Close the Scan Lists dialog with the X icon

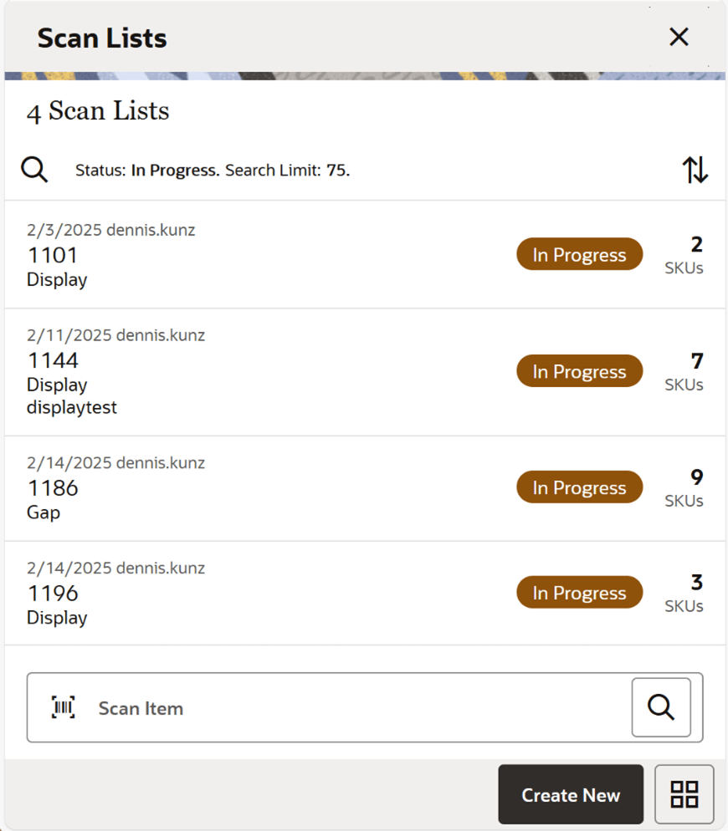(678, 37)
